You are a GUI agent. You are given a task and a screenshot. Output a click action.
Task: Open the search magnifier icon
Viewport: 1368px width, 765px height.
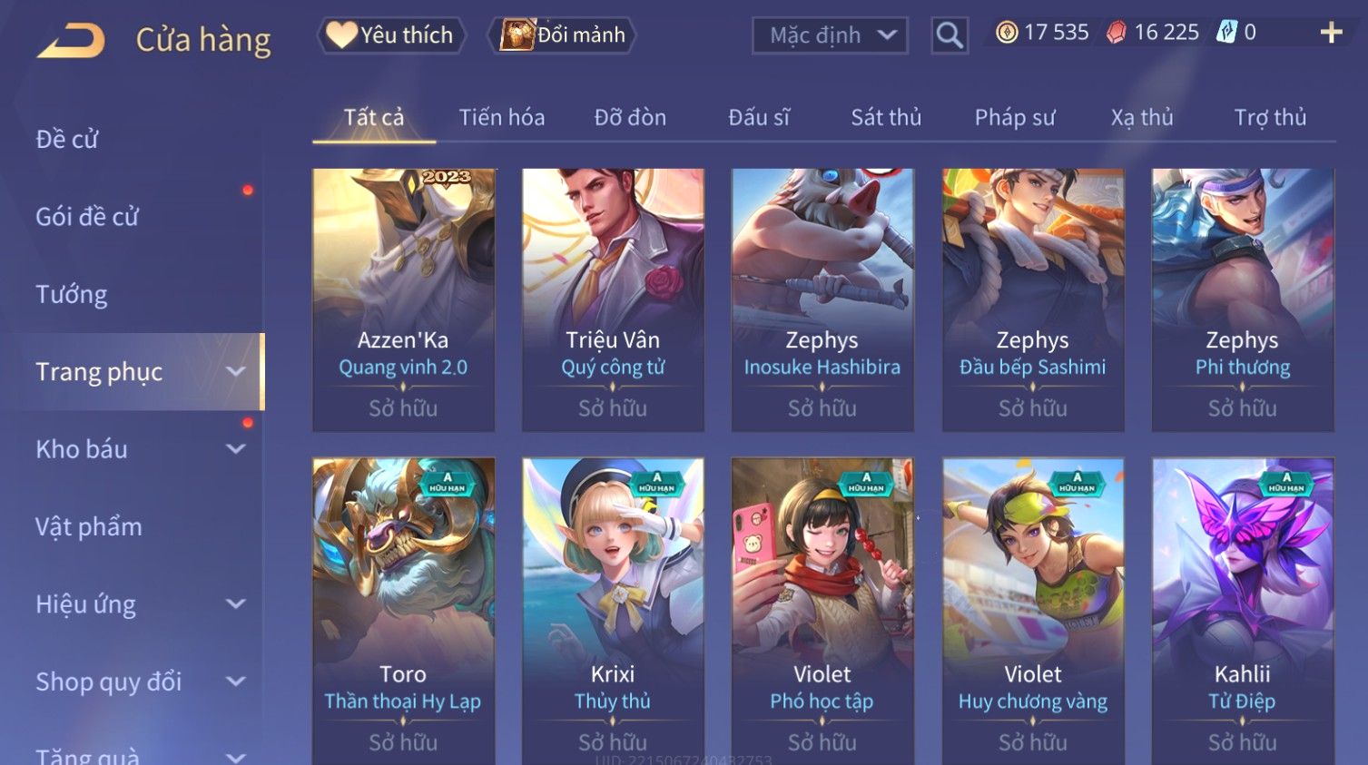point(950,35)
